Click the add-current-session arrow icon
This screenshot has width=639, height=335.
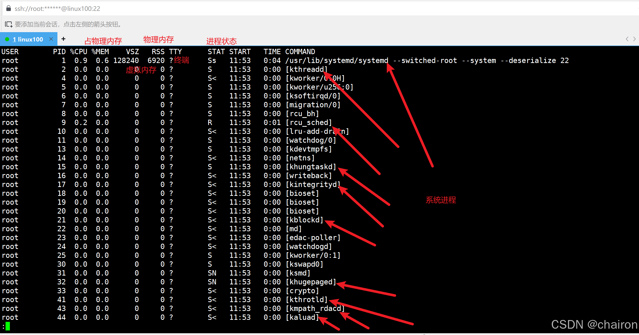pyautogui.click(x=9, y=24)
